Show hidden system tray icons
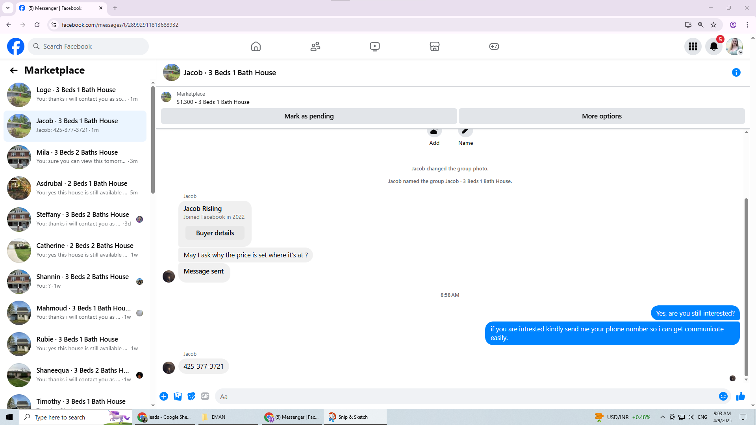This screenshot has height=425, width=756. [663, 417]
